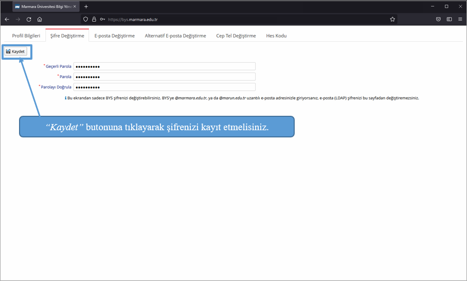This screenshot has width=467, height=281.
Task: Close the browser window
Action: pos(460,7)
